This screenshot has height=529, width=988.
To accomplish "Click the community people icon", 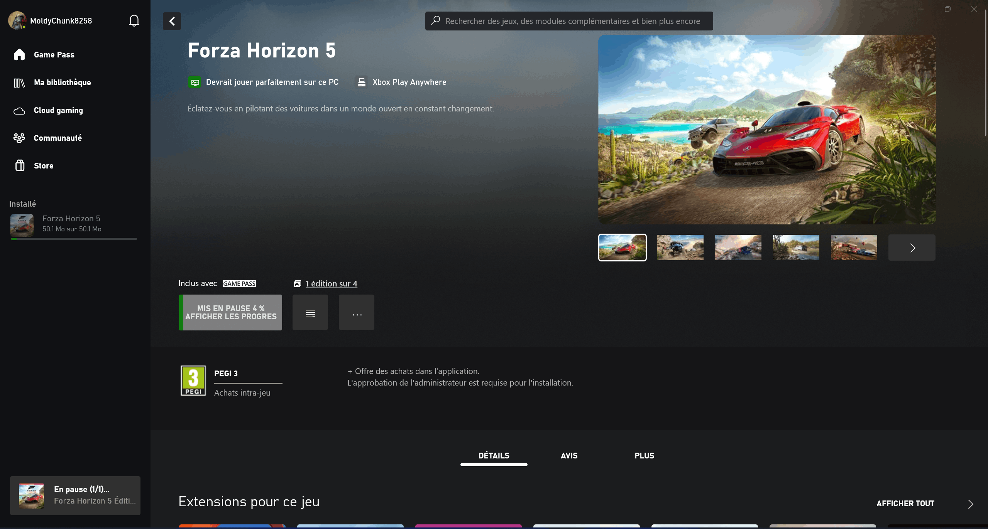I will 19,138.
